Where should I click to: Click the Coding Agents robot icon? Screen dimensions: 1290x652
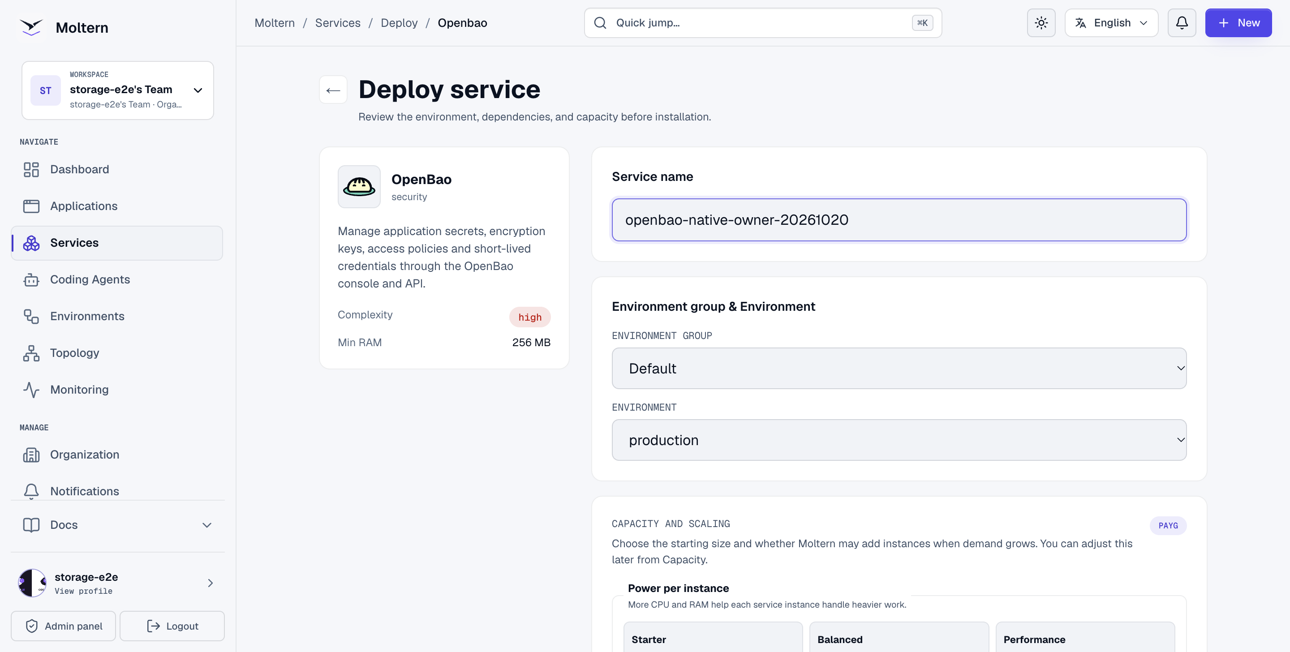pyautogui.click(x=31, y=279)
